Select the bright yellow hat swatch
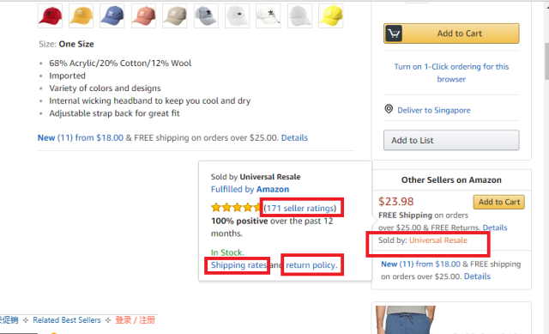Image resolution: width=549 pixels, height=334 pixels. click(x=331, y=15)
